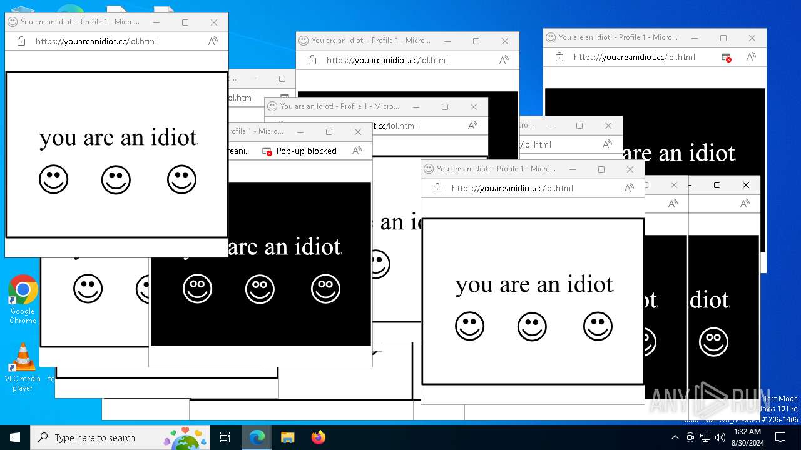
Task: Open the volume tray icon
Action: tap(720, 437)
